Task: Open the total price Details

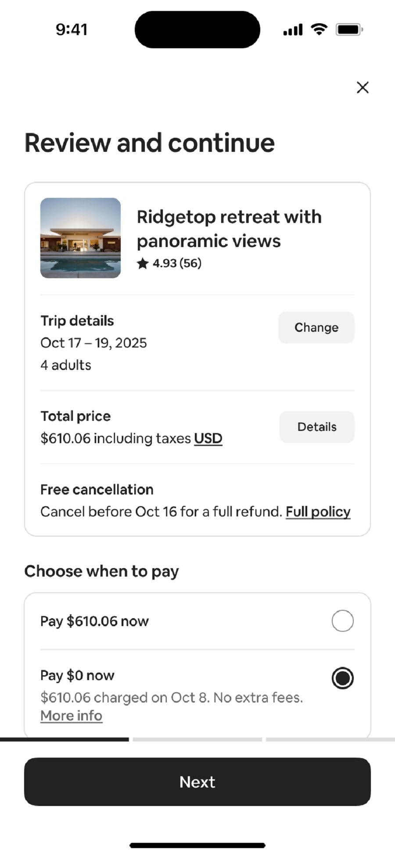Action: click(x=317, y=427)
